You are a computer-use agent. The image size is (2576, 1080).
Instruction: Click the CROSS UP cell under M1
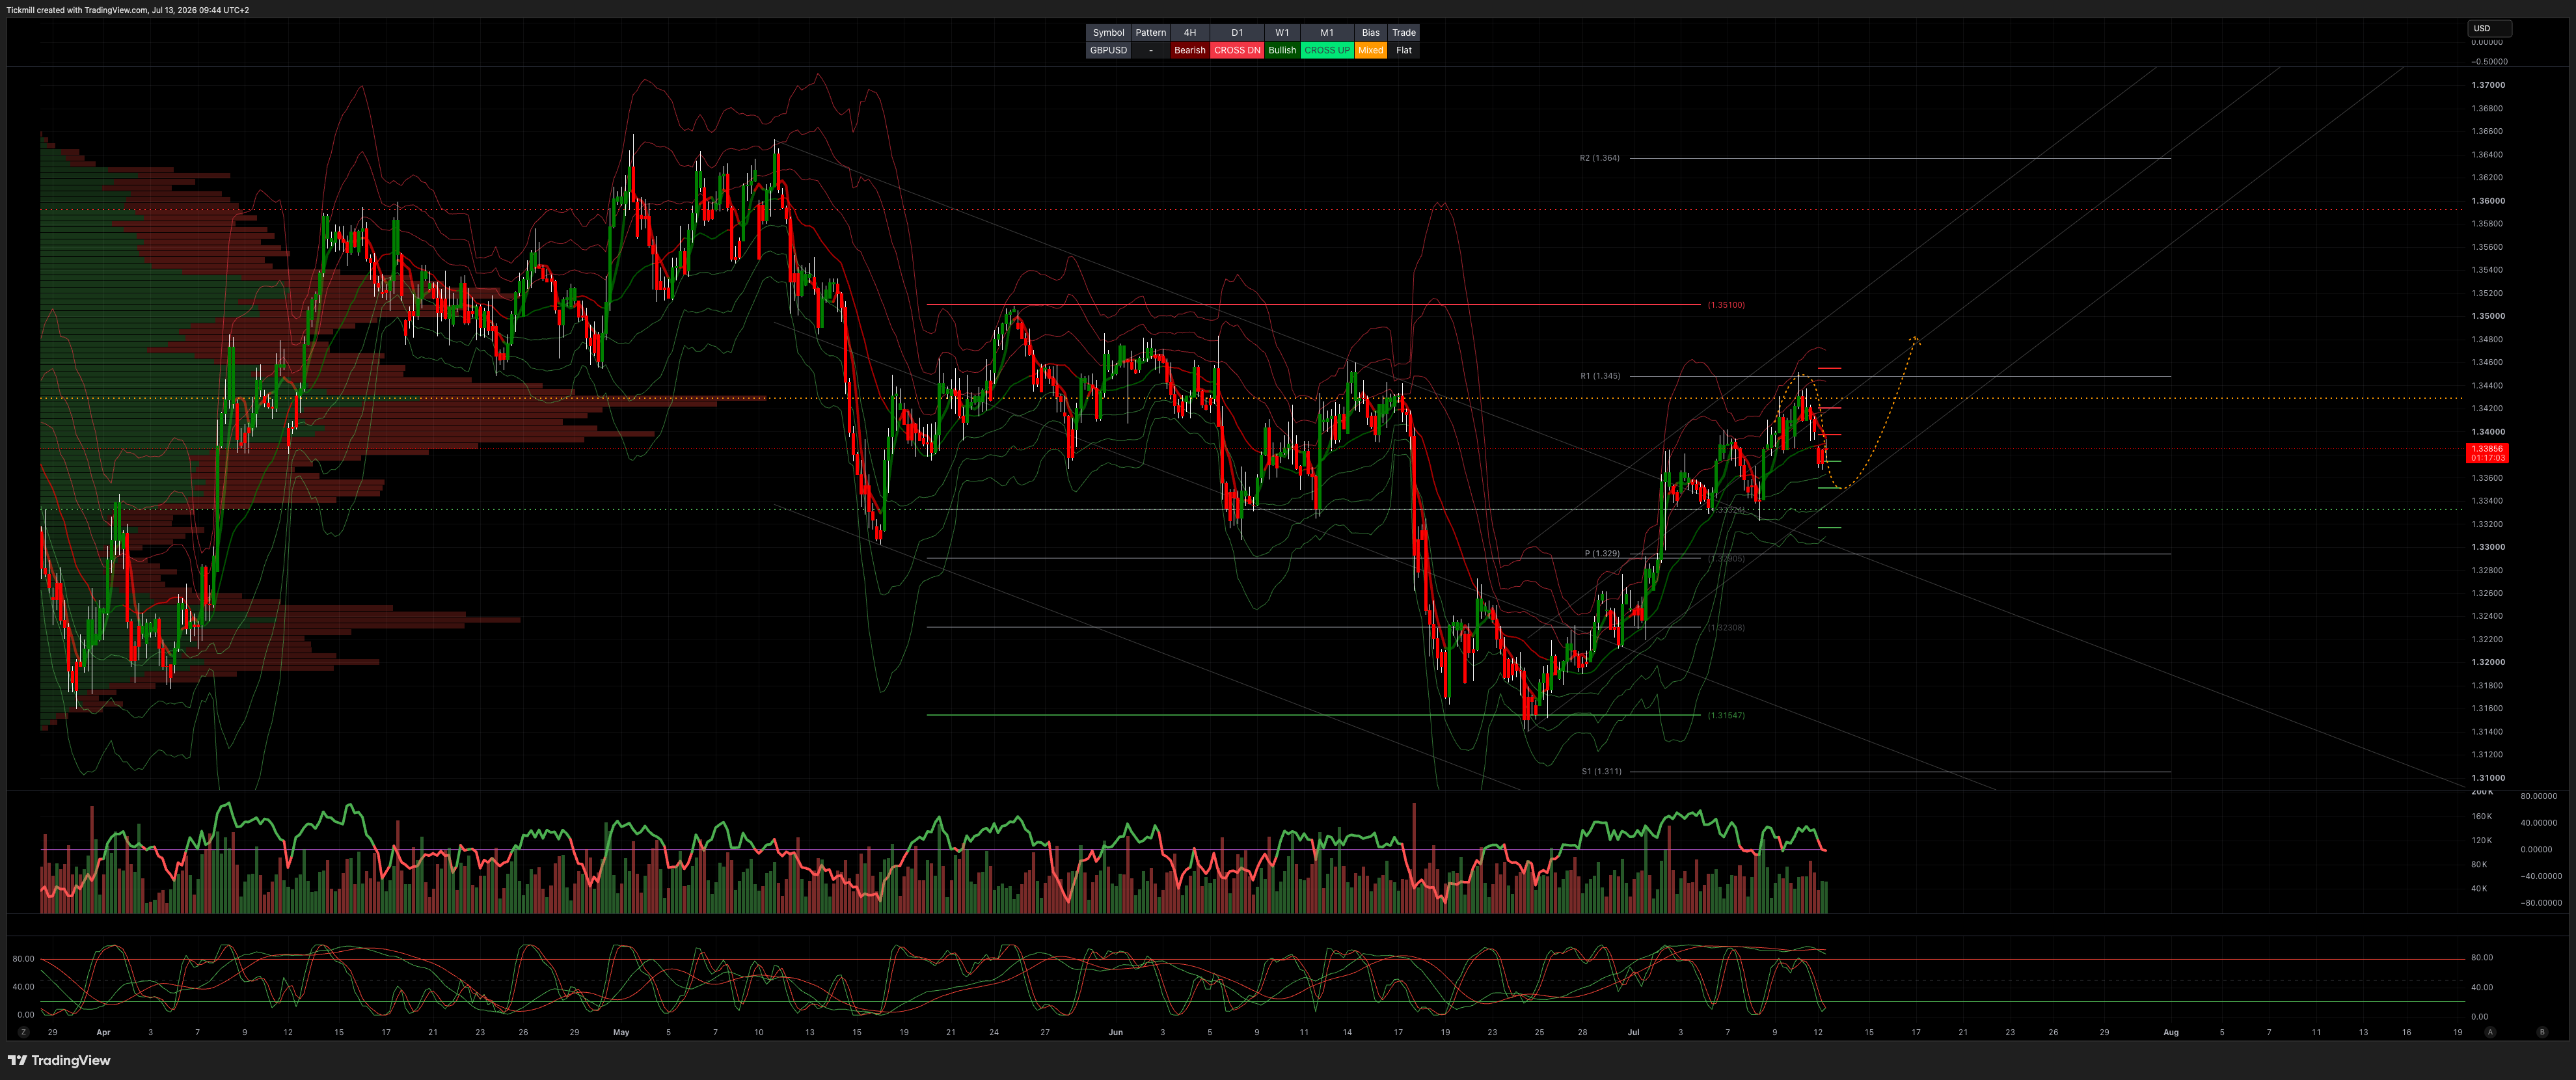click(x=1327, y=50)
